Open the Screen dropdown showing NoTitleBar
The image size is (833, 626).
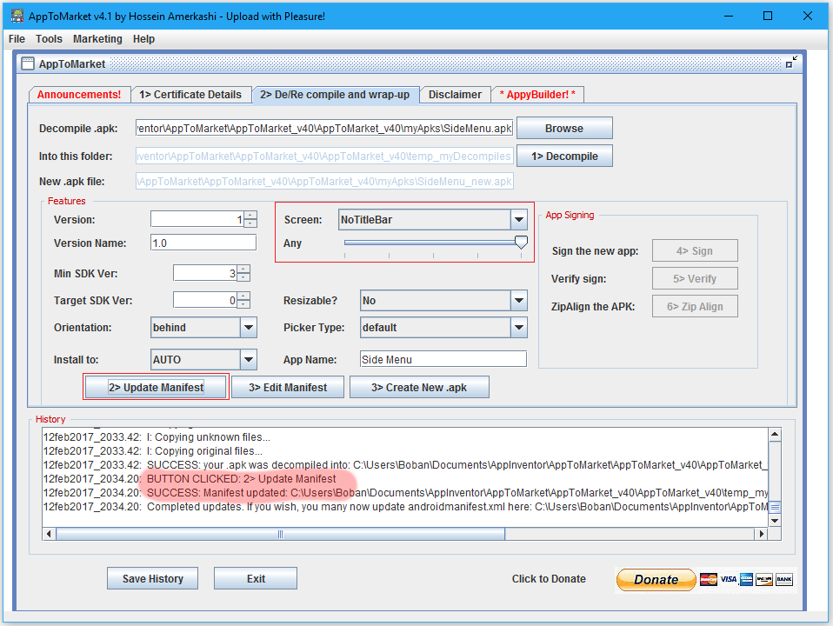tap(518, 219)
